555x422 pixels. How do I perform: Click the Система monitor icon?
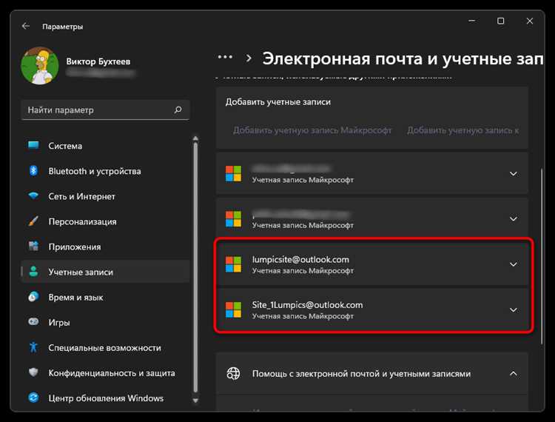point(33,146)
